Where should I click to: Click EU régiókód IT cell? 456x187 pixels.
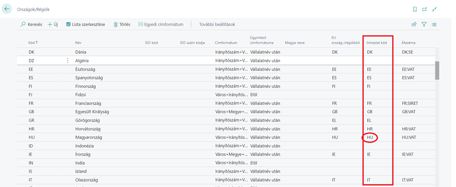point(333,180)
